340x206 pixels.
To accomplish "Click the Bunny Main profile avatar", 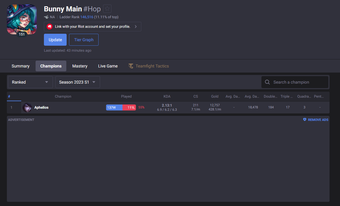I will (22, 19).
